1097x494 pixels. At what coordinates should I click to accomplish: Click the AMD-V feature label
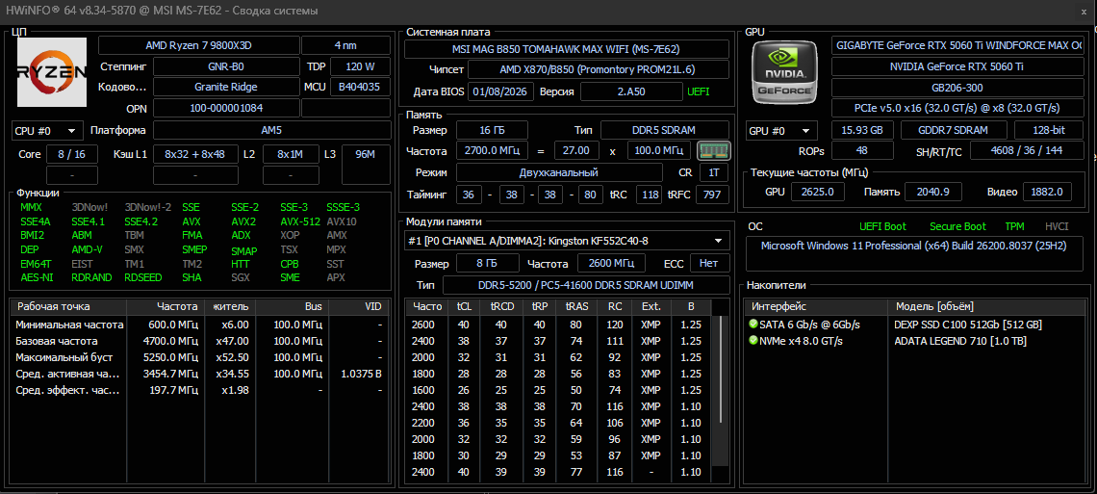pyautogui.click(x=87, y=249)
